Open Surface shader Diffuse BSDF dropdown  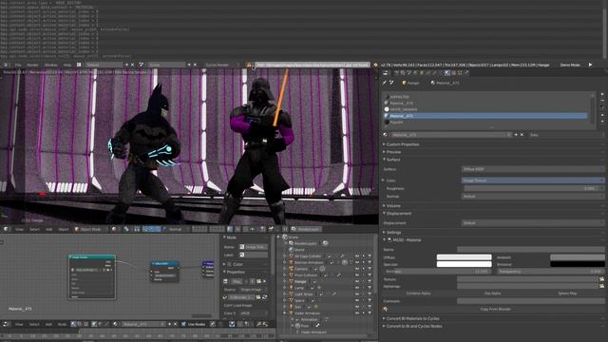(x=532, y=169)
